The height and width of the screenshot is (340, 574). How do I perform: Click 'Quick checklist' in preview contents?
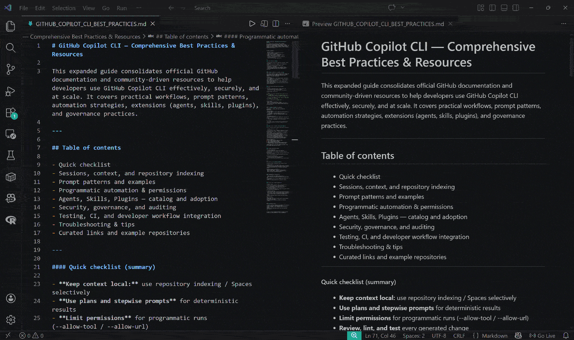point(360,176)
